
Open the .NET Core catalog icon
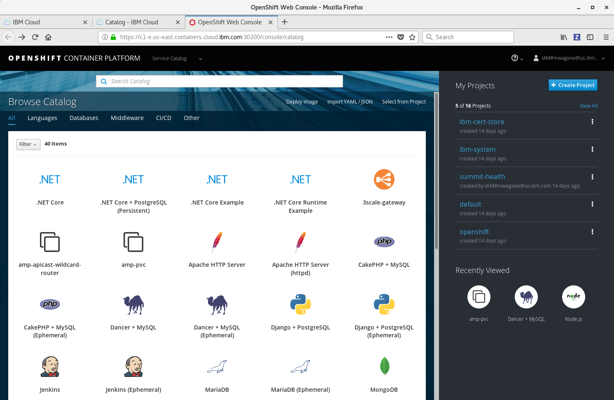pos(50,179)
